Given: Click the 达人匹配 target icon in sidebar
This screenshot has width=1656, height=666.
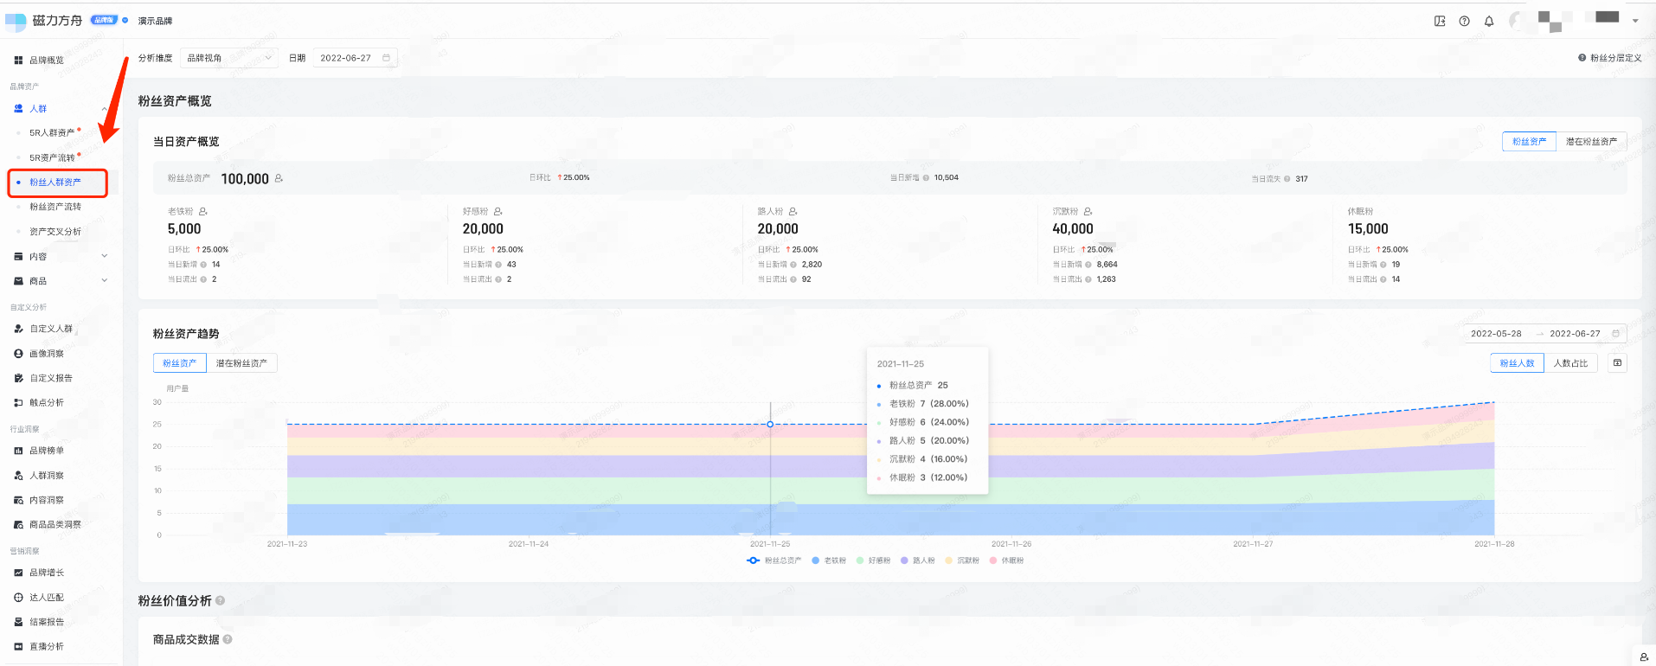Looking at the screenshot, I should tap(18, 598).
